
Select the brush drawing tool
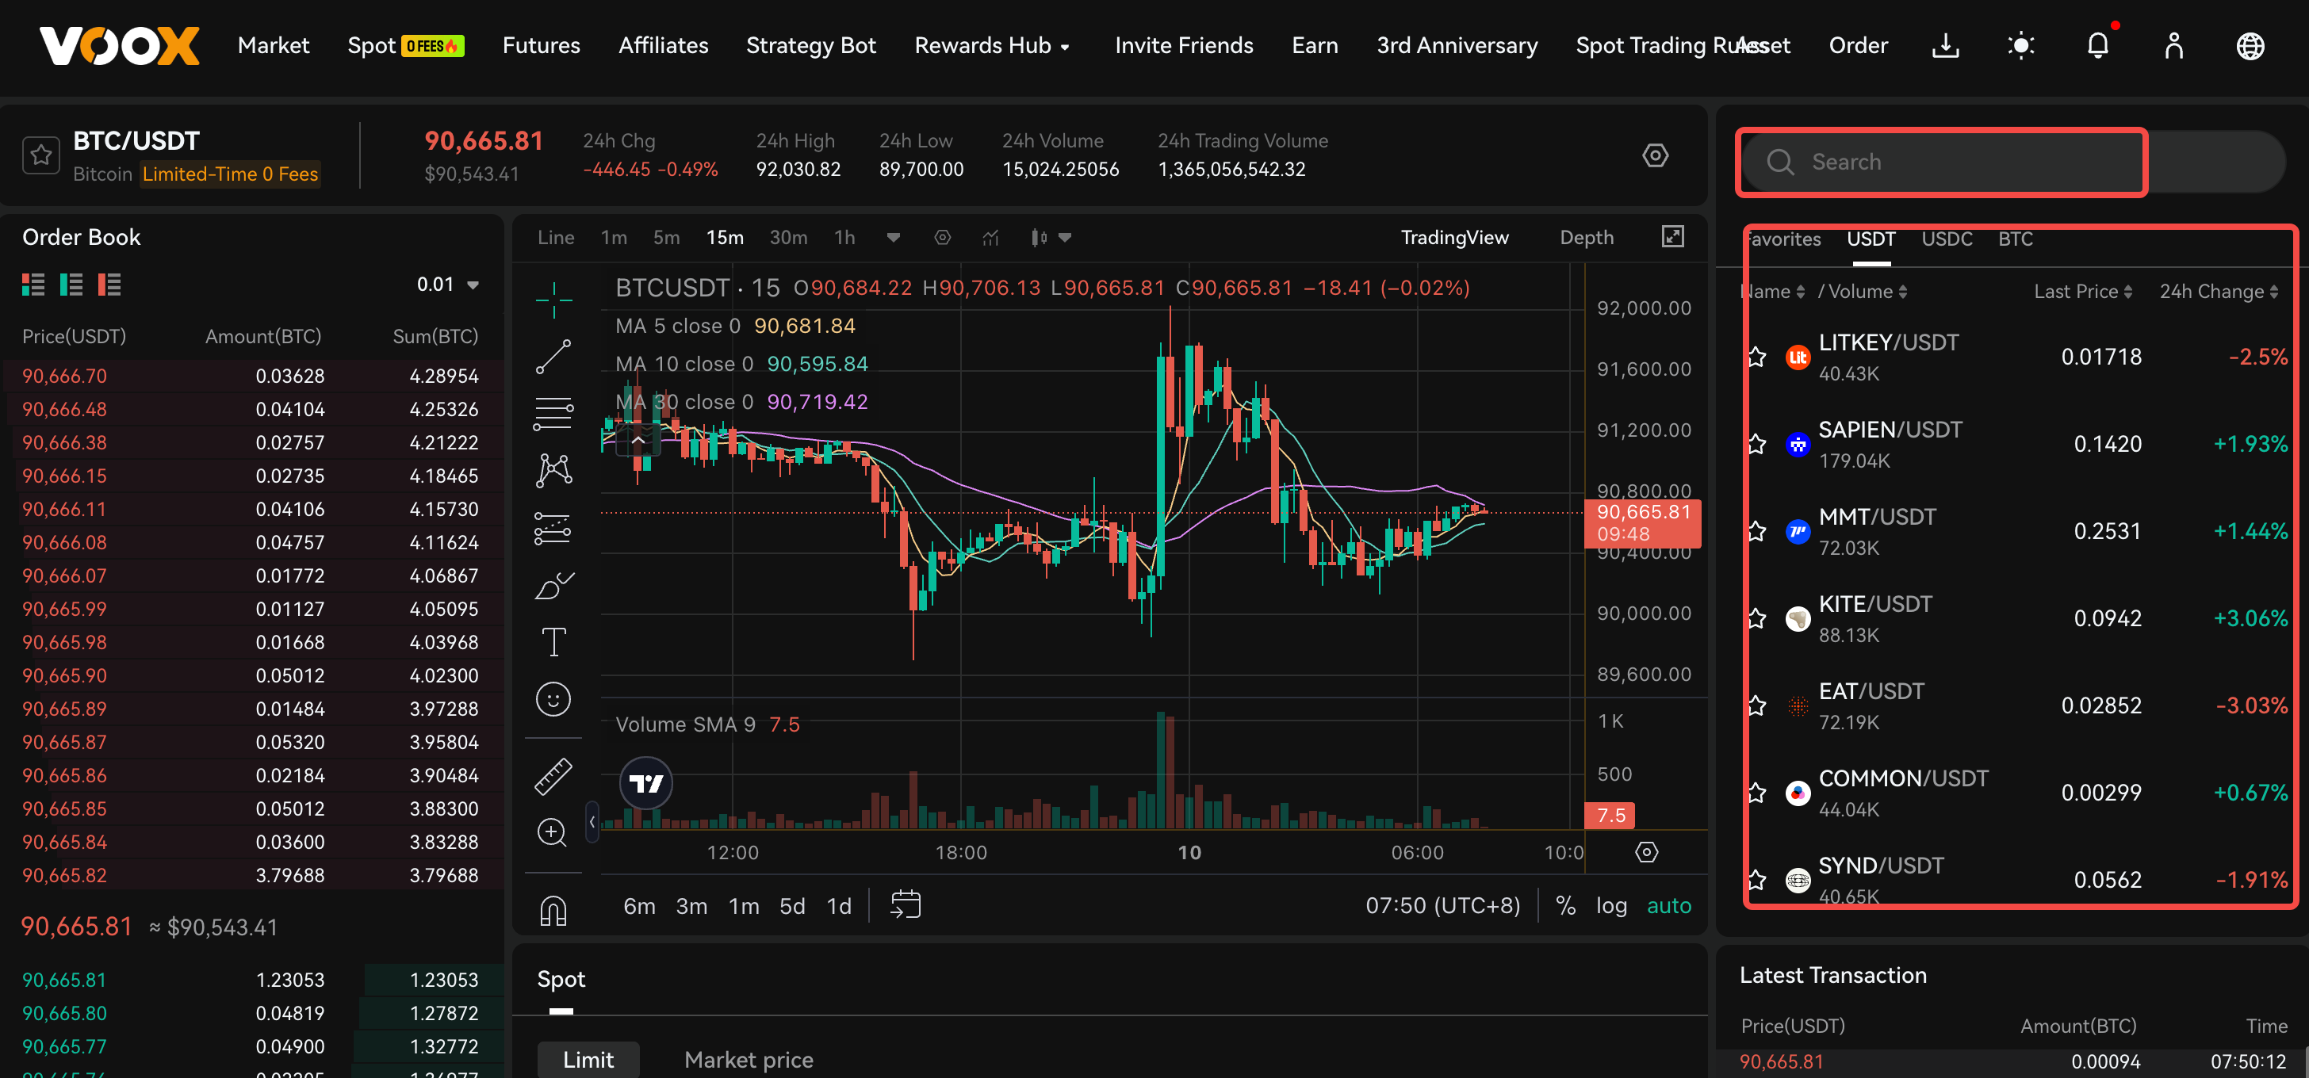554,585
